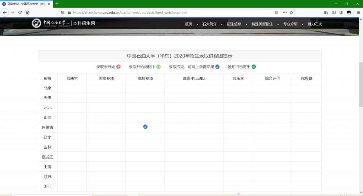
Task: Reload the current page
Action: click(20, 12)
